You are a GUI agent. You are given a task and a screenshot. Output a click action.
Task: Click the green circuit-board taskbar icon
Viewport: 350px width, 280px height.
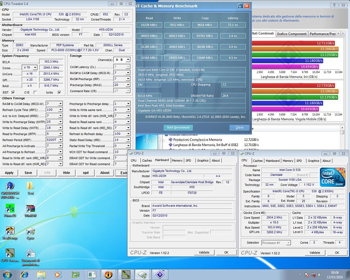tap(75, 275)
